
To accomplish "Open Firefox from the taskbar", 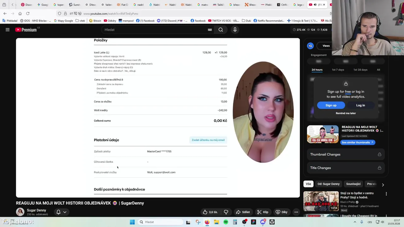I will 207,222.
